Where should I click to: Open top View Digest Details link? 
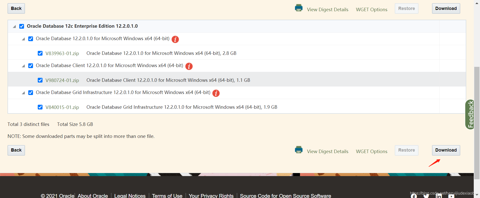(327, 9)
